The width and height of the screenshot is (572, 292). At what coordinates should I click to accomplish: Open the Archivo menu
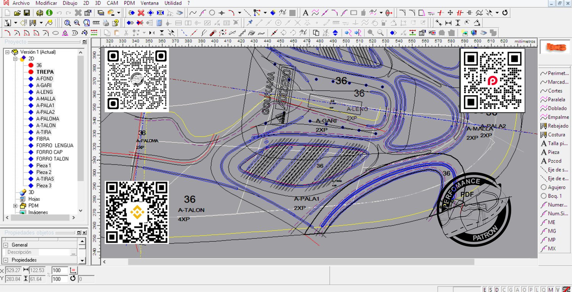21,3
